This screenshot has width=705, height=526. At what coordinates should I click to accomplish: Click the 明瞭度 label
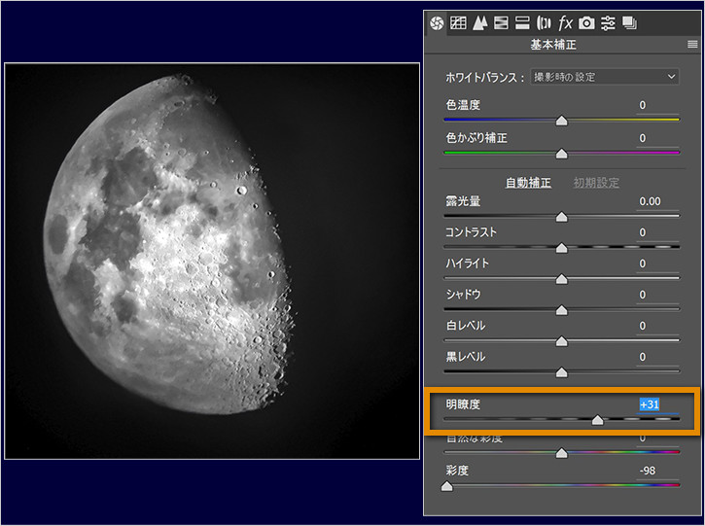(x=463, y=404)
